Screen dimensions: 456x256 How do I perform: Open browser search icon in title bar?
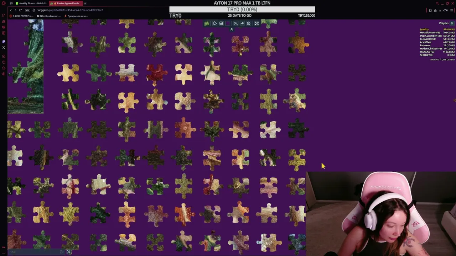[x=437, y=3]
